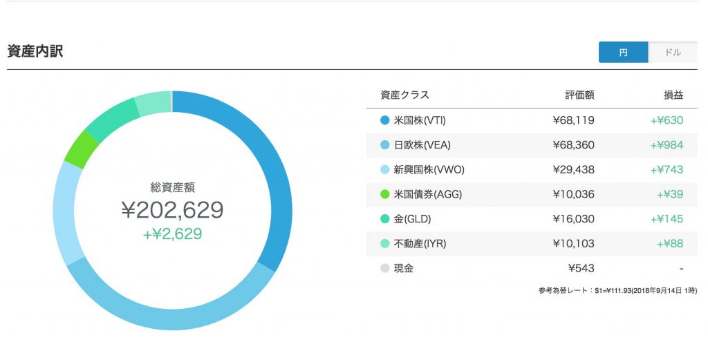Viewport: 708px width, 360px height.
Task: Click the +¥984 profit value for VEA
Action: 667,145
